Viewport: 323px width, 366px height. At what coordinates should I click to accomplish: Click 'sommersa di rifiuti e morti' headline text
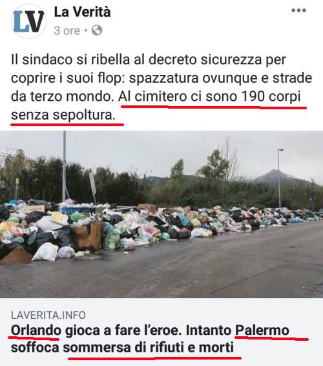[149, 347]
